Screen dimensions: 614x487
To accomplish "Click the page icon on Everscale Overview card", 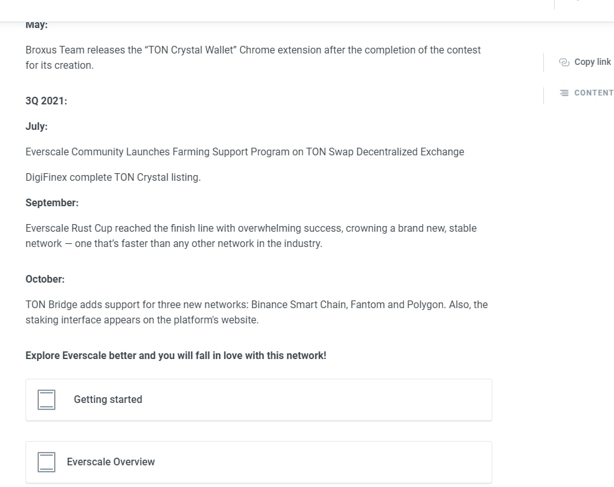I will [46, 462].
